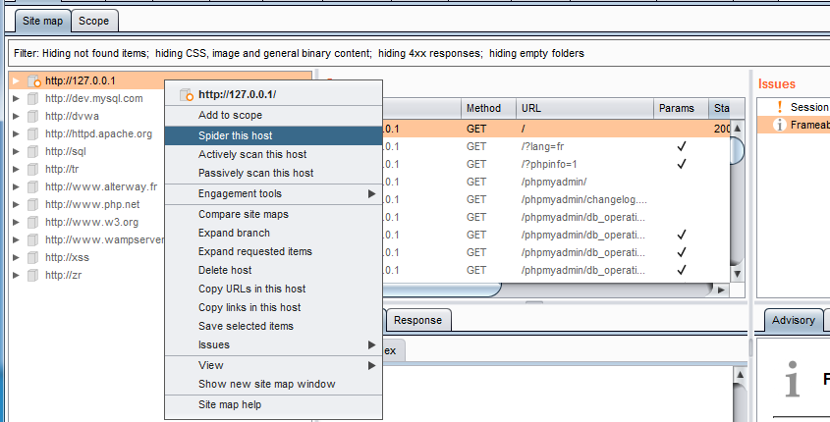Click the filter bar to edit filters

418,53
